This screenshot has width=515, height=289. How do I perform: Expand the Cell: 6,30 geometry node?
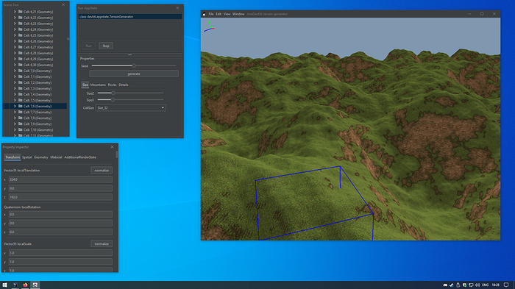coord(15,65)
